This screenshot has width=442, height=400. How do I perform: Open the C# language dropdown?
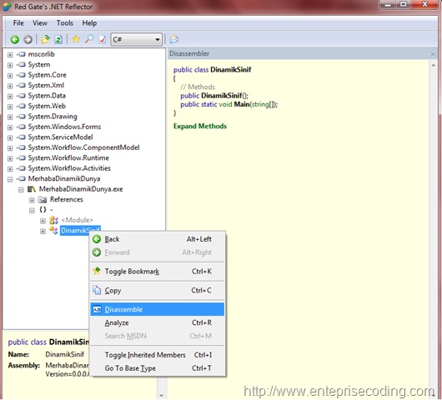coord(137,39)
